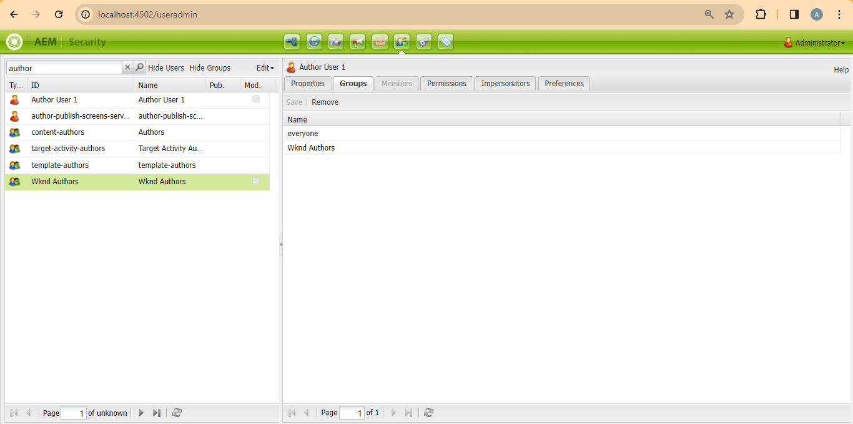Image resolution: width=853 pixels, height=424 pixels.
Task: Open the Tools console via gears icon
Action: point(423,42)
